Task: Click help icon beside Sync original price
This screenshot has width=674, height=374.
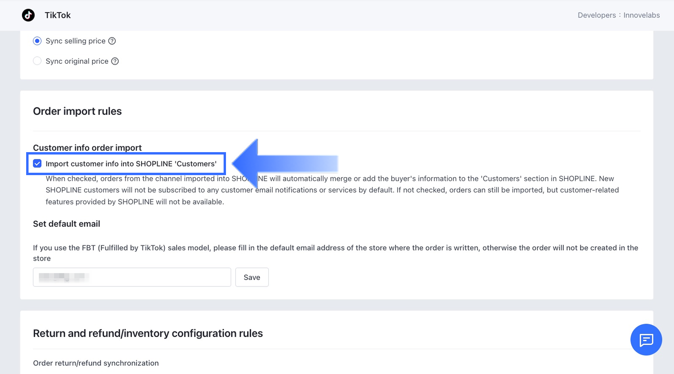Action: tap(115, 61)
